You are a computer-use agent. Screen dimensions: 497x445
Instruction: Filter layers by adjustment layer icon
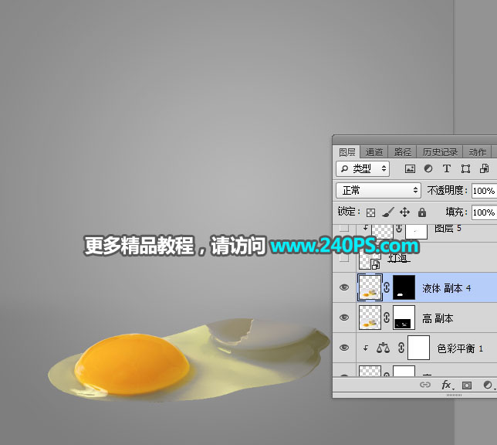[428, 169]
